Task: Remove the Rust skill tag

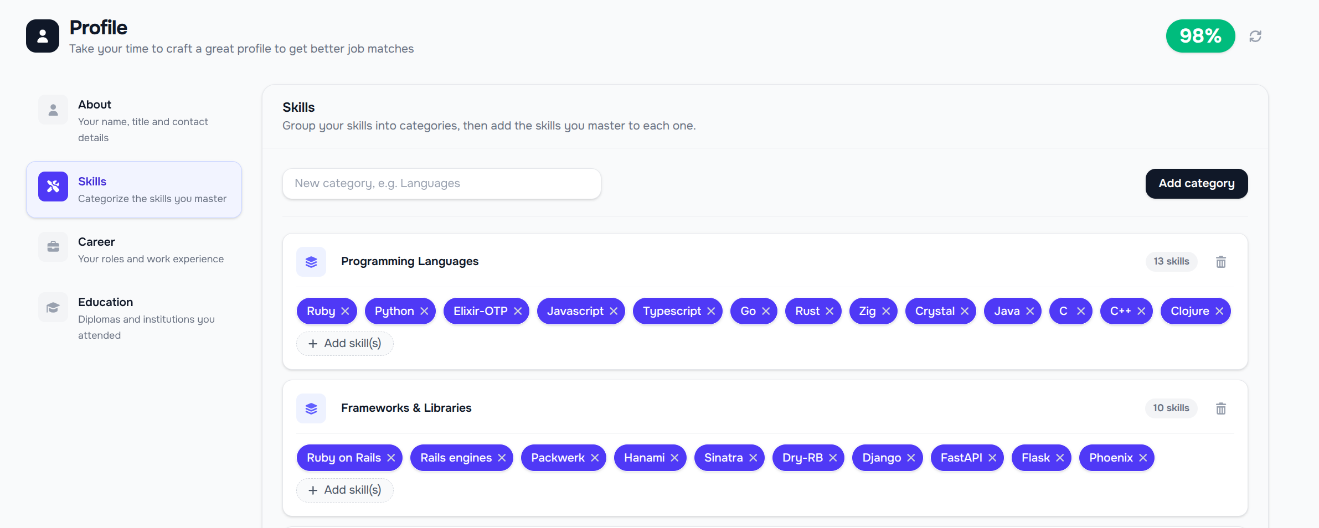Action: click(x=829, y=311)
